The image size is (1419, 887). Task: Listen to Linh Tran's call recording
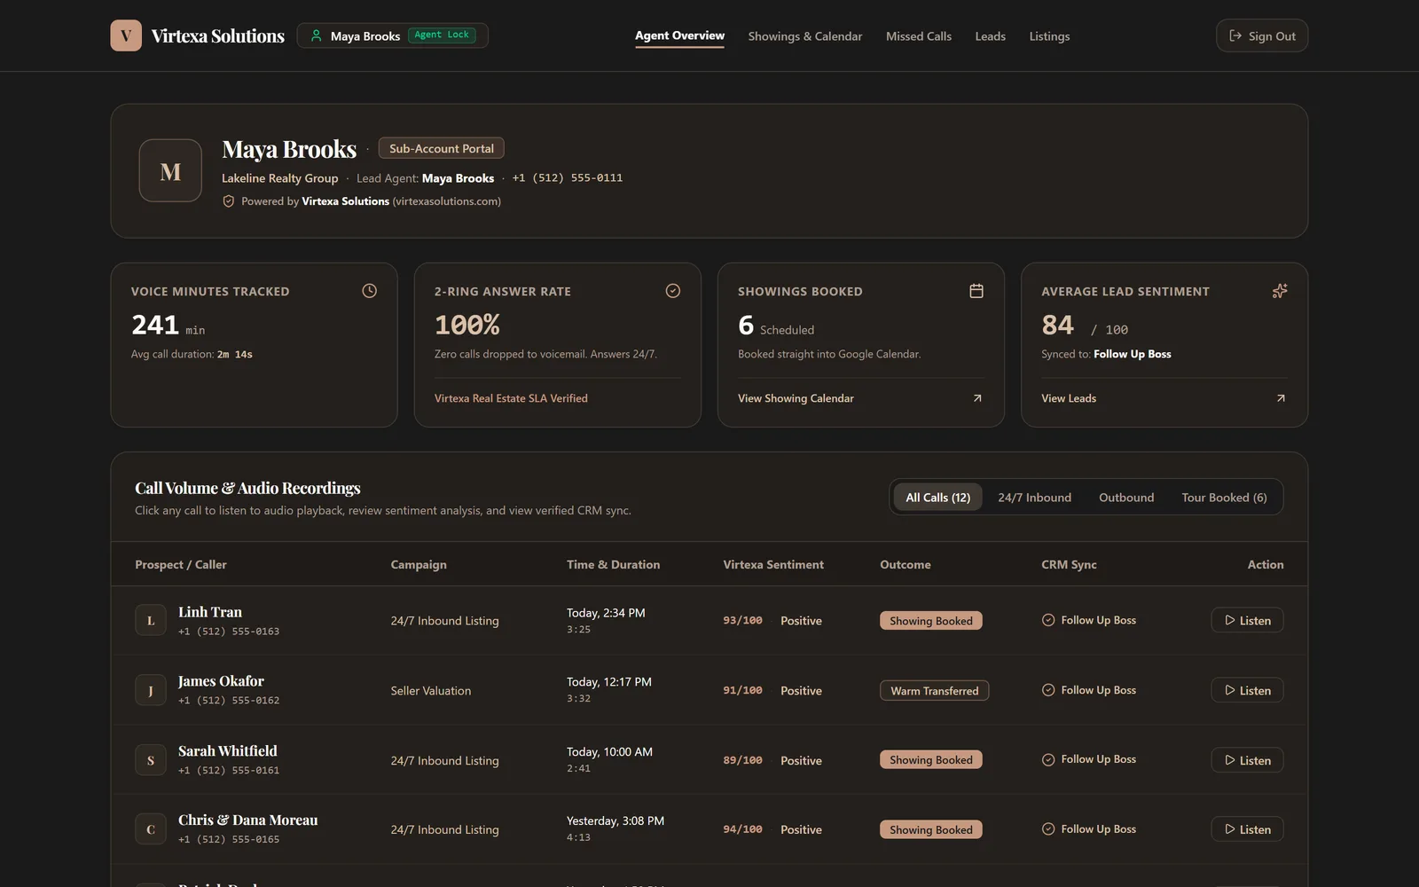[1247, 620]
